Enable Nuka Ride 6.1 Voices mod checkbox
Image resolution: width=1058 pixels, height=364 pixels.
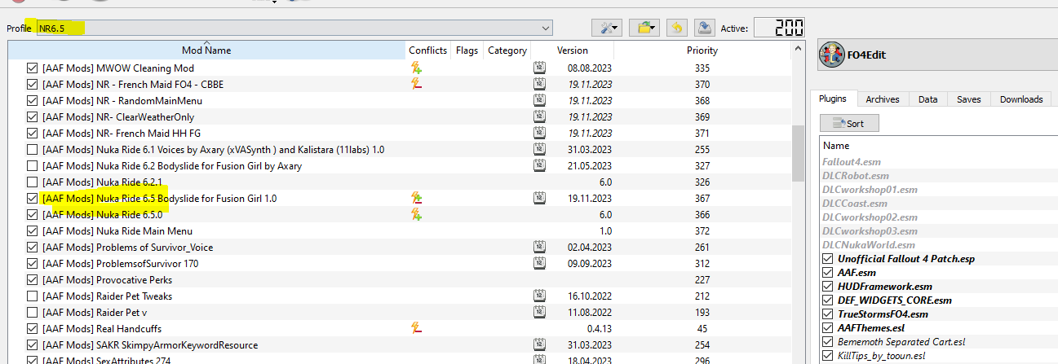pos(33,149)
